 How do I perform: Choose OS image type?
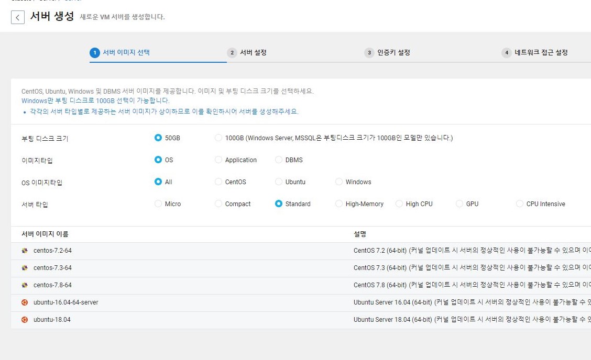coord(158,160)
